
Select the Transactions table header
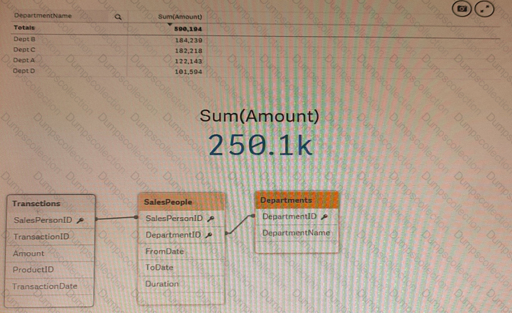(36, 203)
